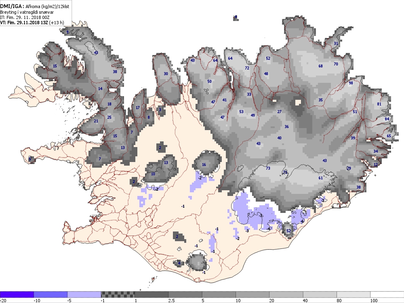Click the map value 8
Screen dimensions: 404x303
point(149,117)
